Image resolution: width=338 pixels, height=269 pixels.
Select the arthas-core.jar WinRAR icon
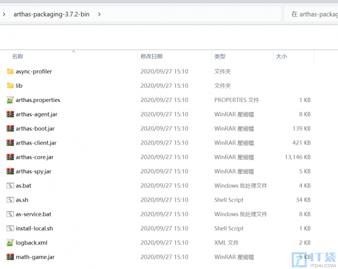coord(10,157)
